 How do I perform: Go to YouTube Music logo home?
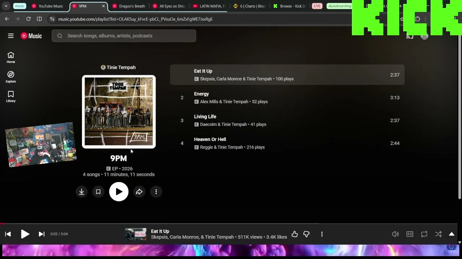tap(31, 36)
